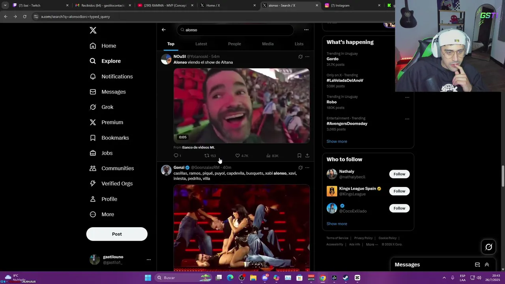Open Explore in the sidebar
Image resolution: width=505 pixels, height=284 pixels.
105,61
